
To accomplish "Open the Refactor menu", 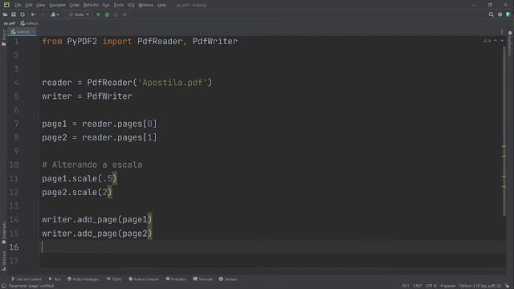I will (x=91, y=5).
